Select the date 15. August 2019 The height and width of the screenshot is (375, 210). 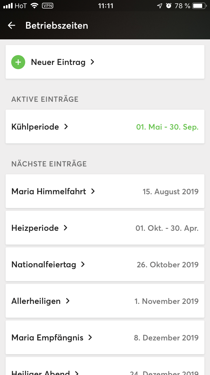coord(170,191)
